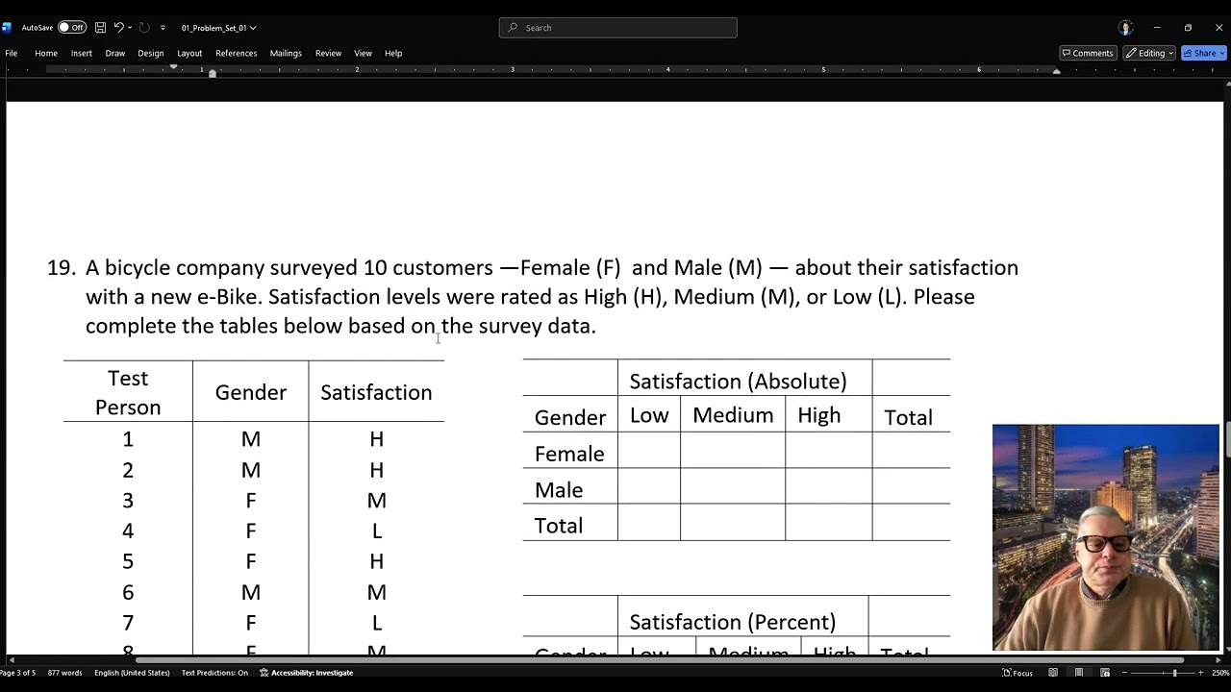
Task: Click the left indent marker on ruler
Action: click(213, 73)
